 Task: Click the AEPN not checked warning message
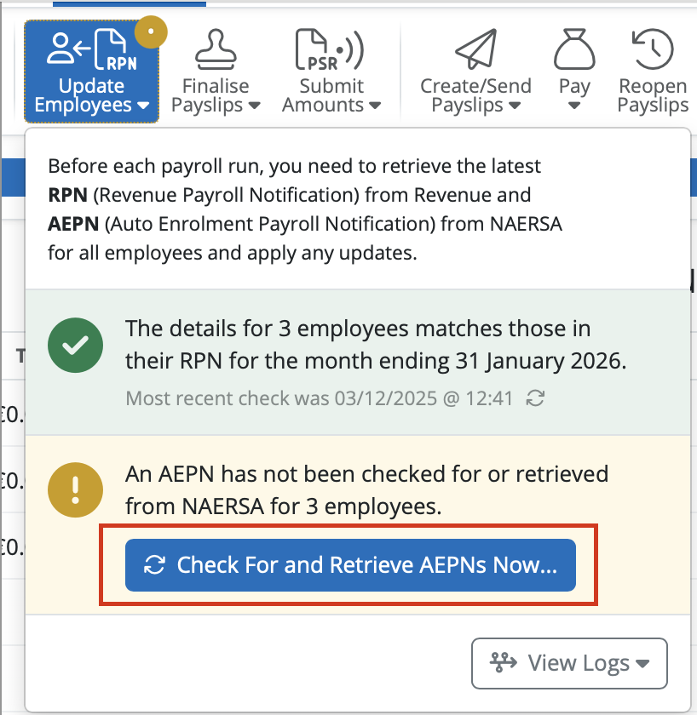pos(366,490)
